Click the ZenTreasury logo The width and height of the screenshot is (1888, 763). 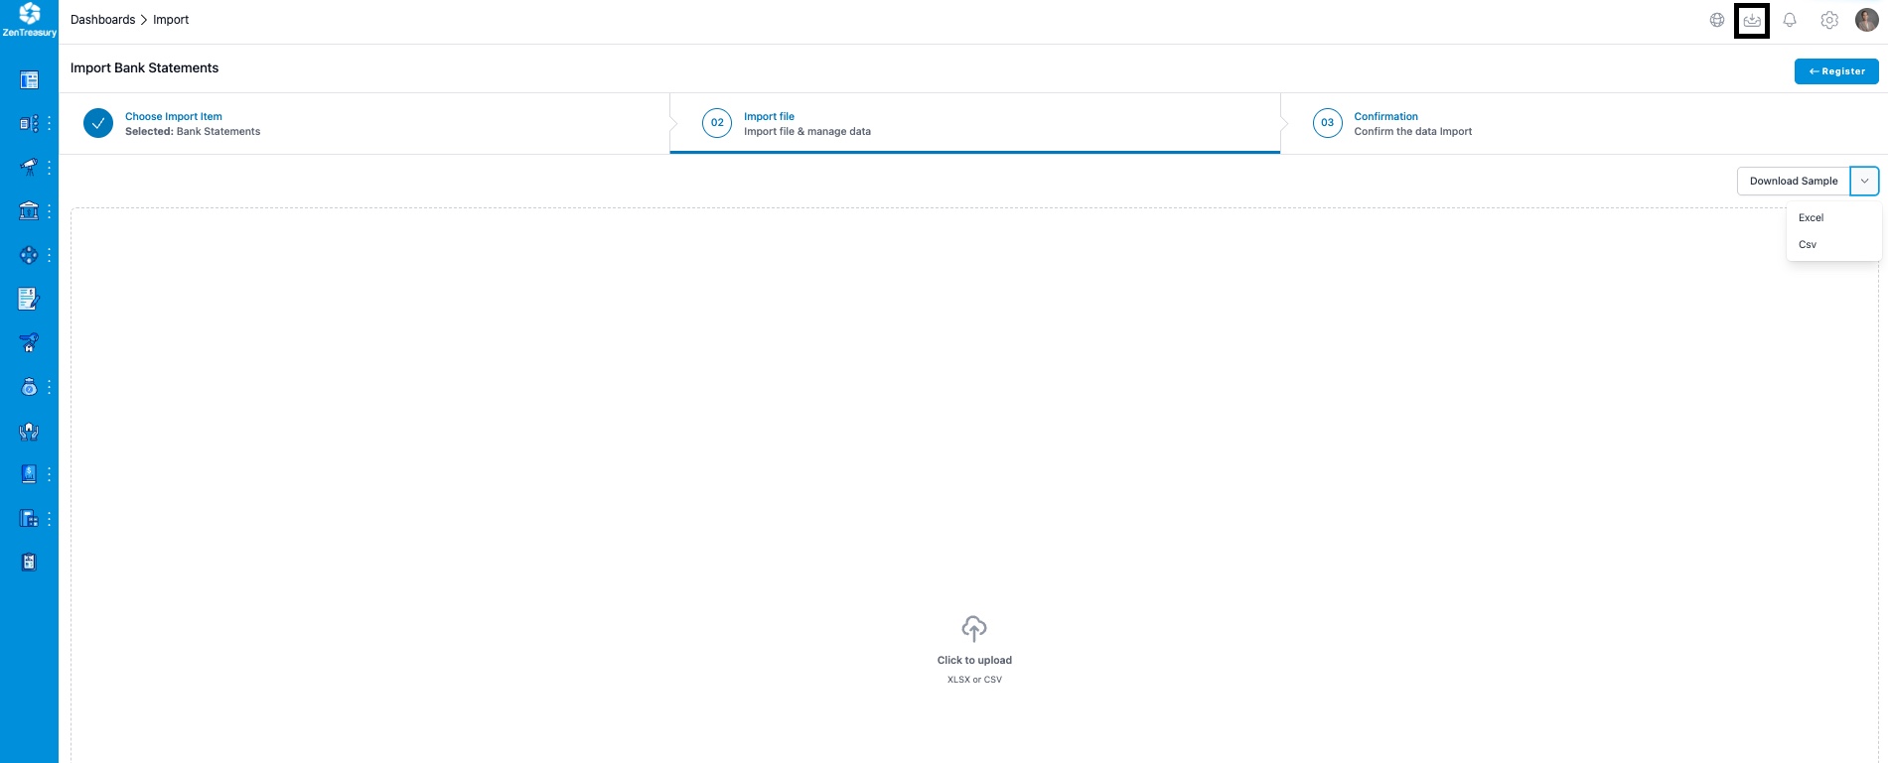click(x=29, y=20)
